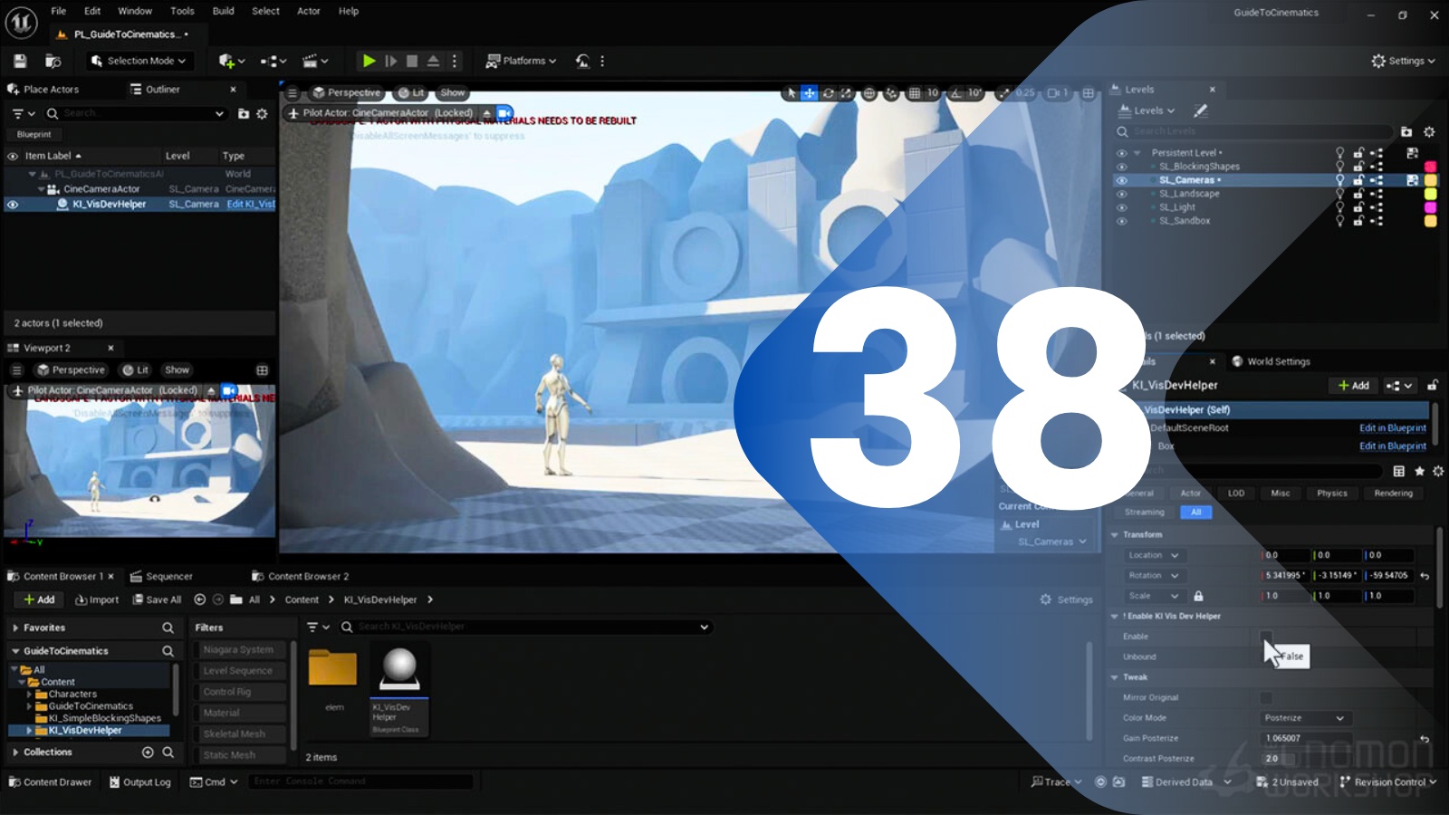Open Color Mode Posterize dropdown

(1304, 718)
